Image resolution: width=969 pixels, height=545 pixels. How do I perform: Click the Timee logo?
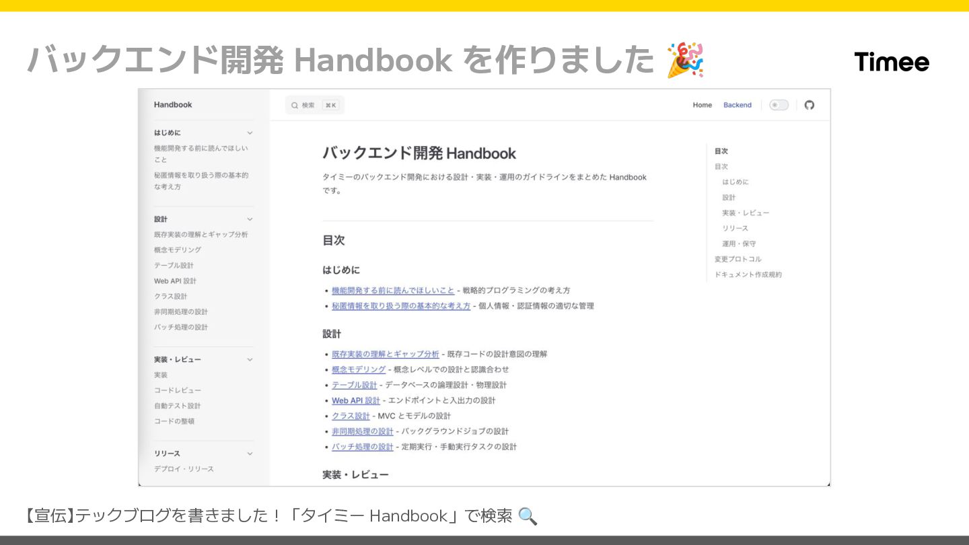click(892, 62)
